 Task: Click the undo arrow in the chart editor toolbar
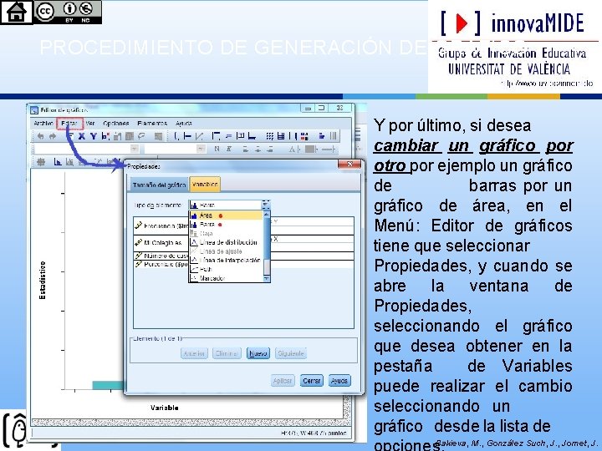pos(41,136)
